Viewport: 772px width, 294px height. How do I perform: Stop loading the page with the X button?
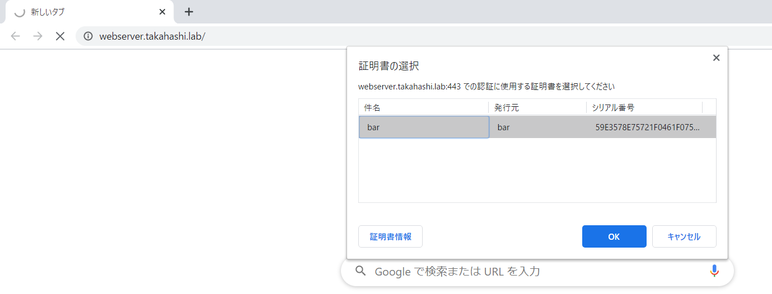pos(60,36)
